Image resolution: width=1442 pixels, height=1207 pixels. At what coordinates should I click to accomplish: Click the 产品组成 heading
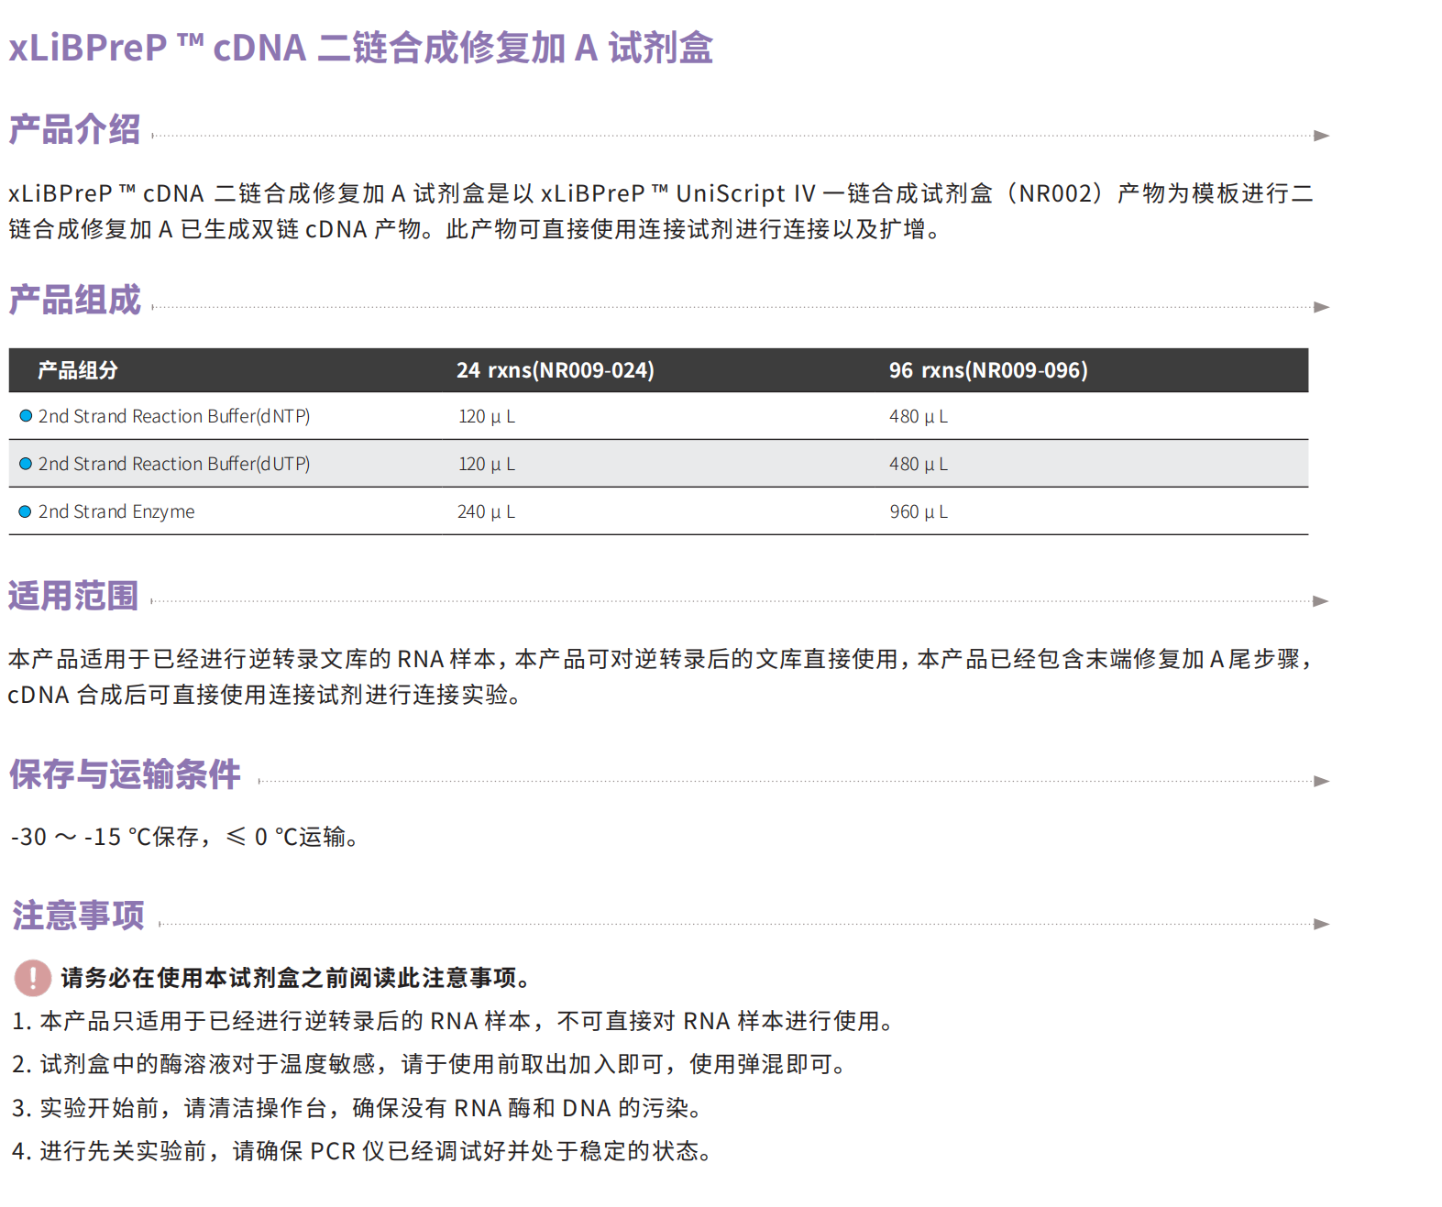(75, 300)
